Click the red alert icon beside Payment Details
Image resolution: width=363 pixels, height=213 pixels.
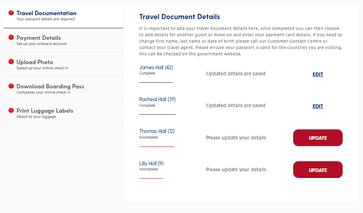click(11, 37)
